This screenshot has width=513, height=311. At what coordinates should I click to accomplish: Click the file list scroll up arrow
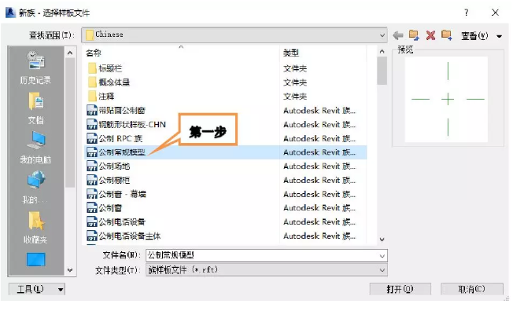(382, 51)
